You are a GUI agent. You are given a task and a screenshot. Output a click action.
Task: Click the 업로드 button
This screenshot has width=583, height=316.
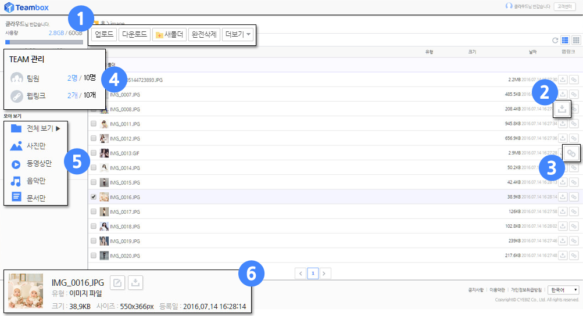[103, 35]
